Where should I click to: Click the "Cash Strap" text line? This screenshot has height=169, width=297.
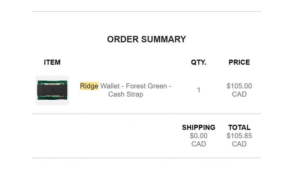[126, 94]
